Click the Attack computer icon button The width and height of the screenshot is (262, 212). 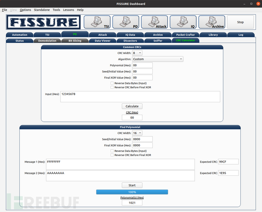point(155,22)
